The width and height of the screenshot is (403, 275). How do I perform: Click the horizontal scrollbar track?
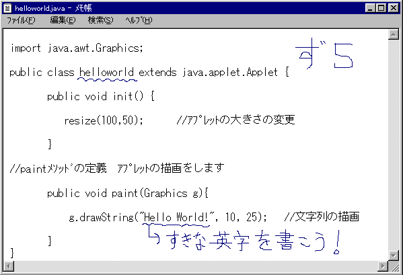point(196,266)
